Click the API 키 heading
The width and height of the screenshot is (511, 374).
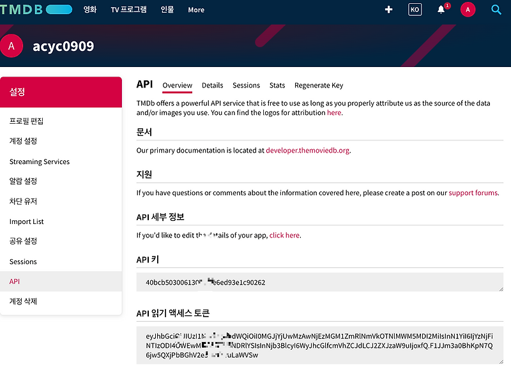tap(148, 260)
